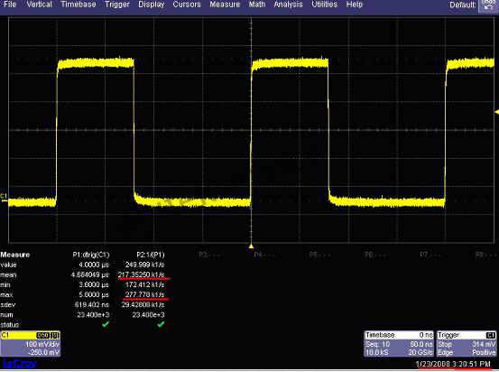Open the Timebase descriptor box

pos(399,344)
